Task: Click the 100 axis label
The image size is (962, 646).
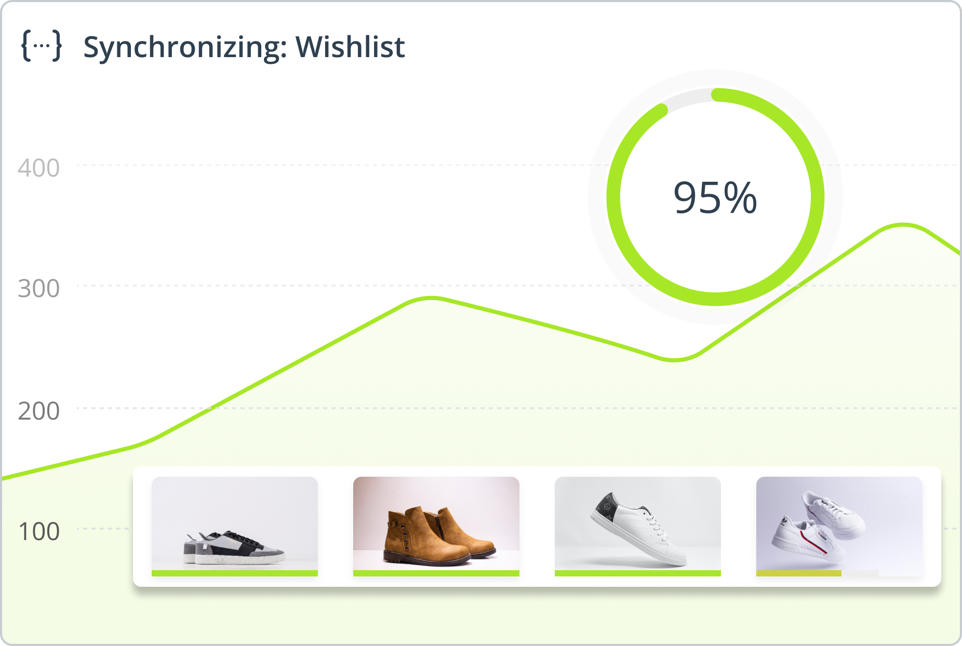Action: point(39,532)
